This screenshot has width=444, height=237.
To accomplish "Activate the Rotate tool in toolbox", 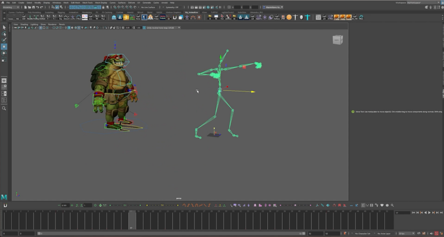I will click(4, 53).
